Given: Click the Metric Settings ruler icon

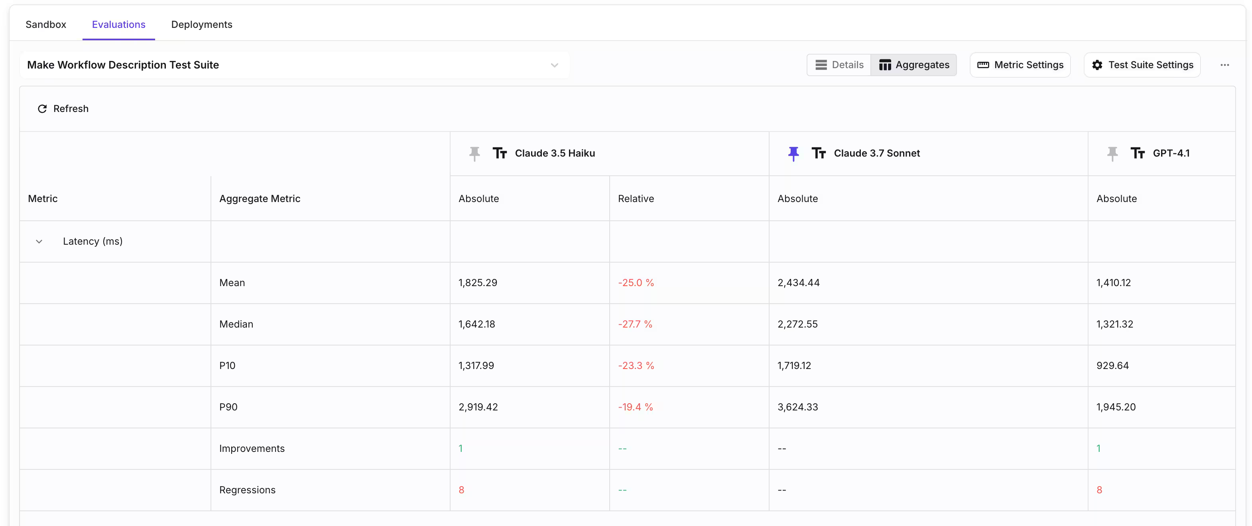Looking at the screenshot, I should coord(983,65).
